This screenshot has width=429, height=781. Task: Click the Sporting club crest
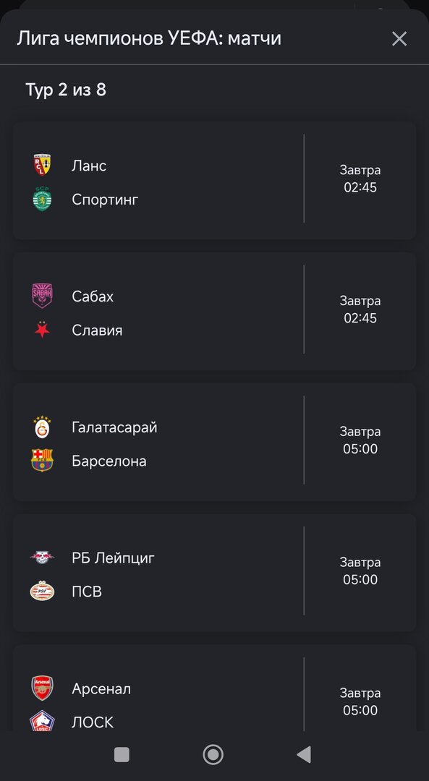pyautogui.click(x=42, y=199)
